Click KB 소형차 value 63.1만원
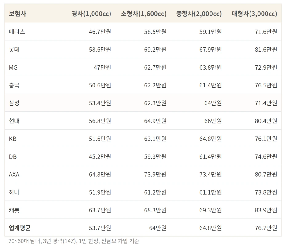This screenshot has width=288, height=246. pos(155,139)
